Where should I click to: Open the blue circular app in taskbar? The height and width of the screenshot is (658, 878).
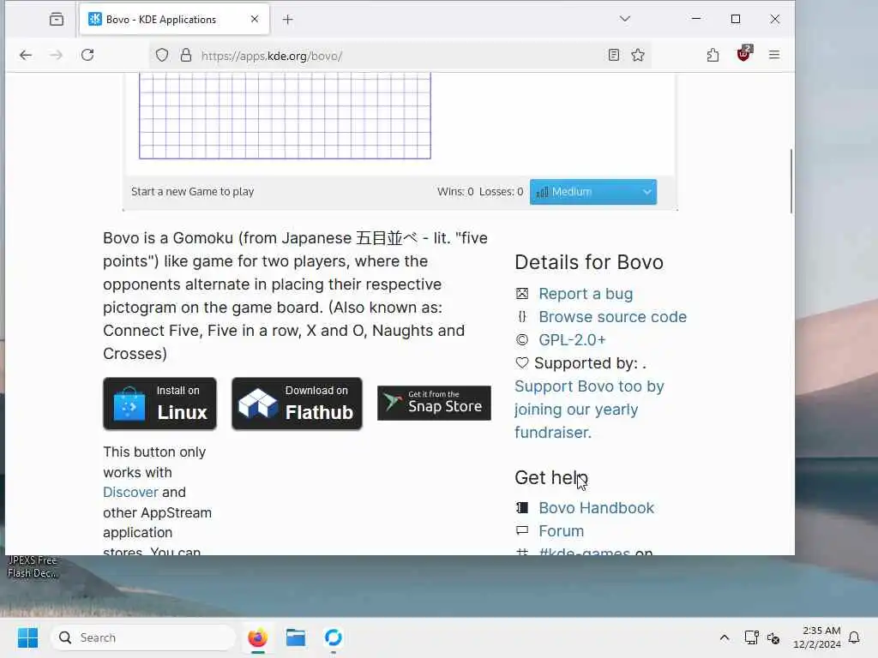[x=334, y=637]
